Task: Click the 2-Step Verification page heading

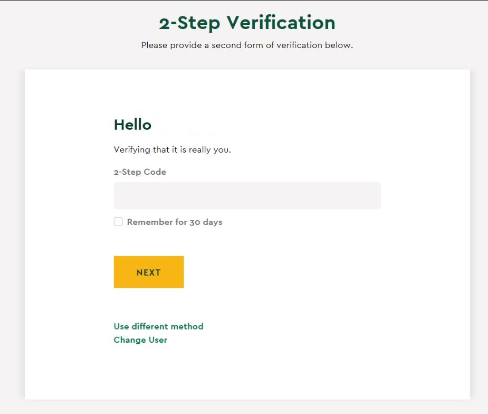Action: 247,23
